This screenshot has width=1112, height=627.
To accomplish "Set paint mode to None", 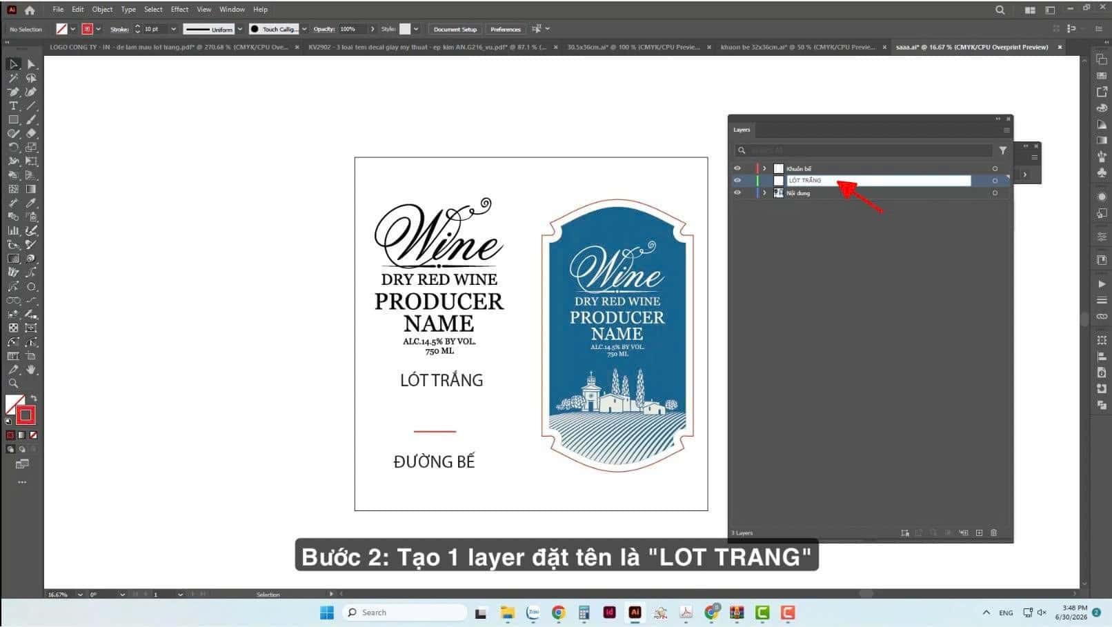I will [33, 435].
